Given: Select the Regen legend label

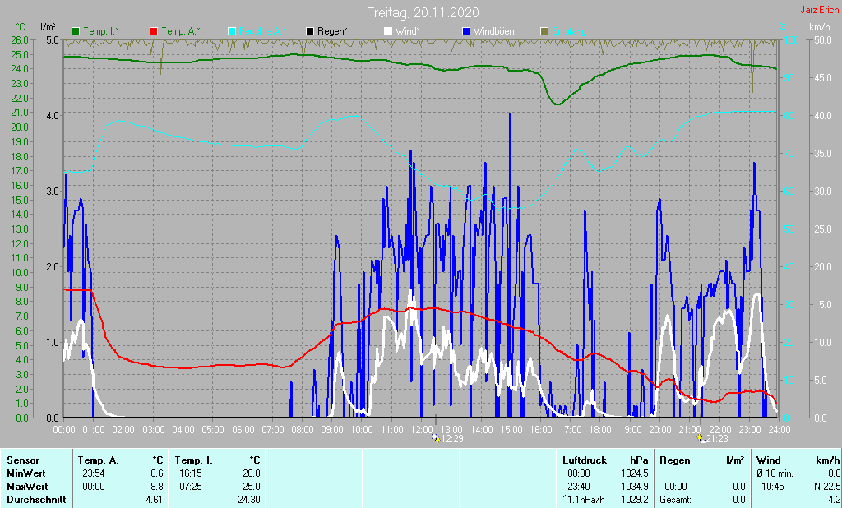Looking at the screenshot, I should (x=331, y=31).
